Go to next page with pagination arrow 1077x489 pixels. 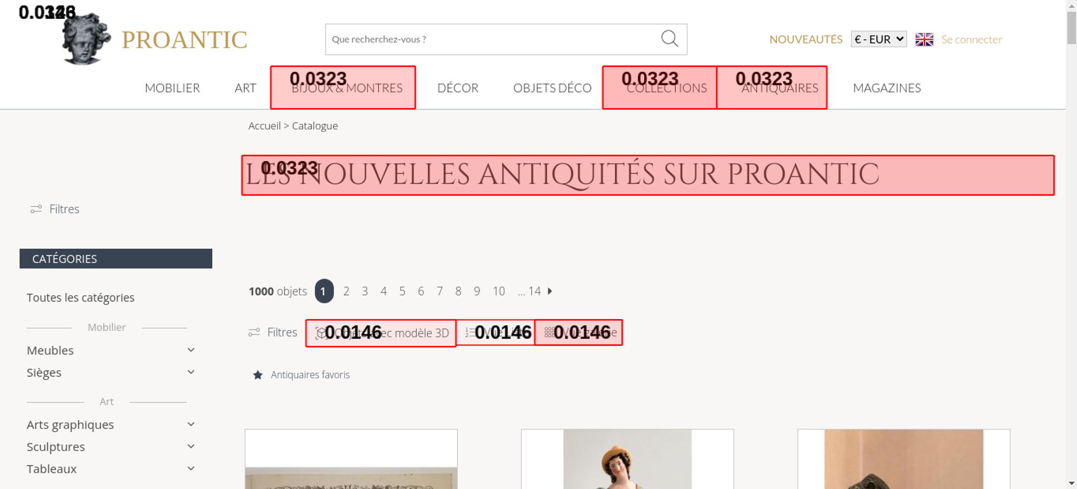pyautogui.click(x=550, y=291)
